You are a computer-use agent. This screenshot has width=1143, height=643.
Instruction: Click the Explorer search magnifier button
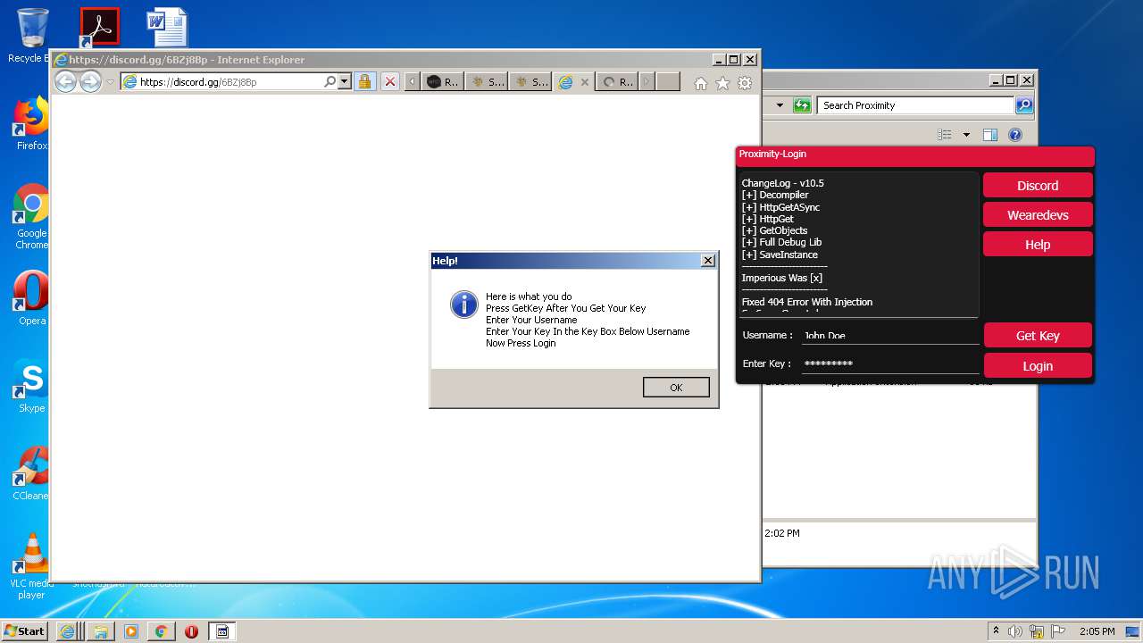[1024, 105]
